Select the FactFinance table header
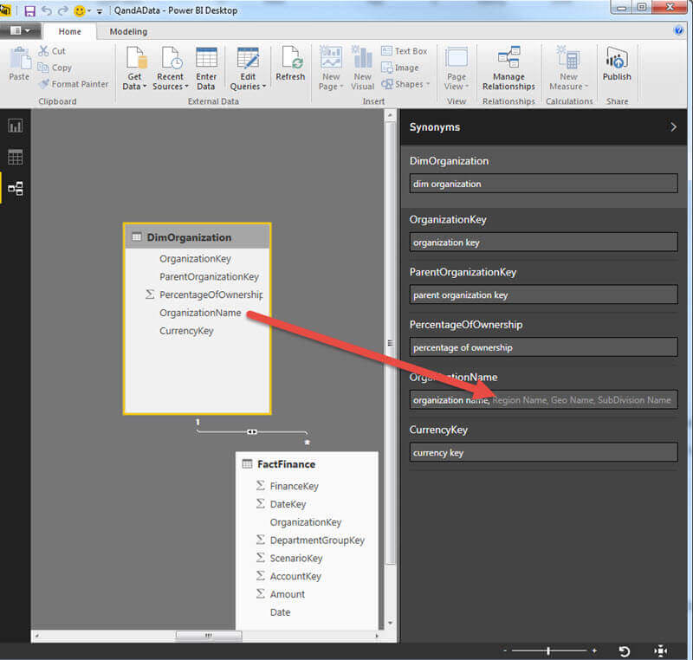Viewport: 693px width, 660px height. click(x=307, y=464)
